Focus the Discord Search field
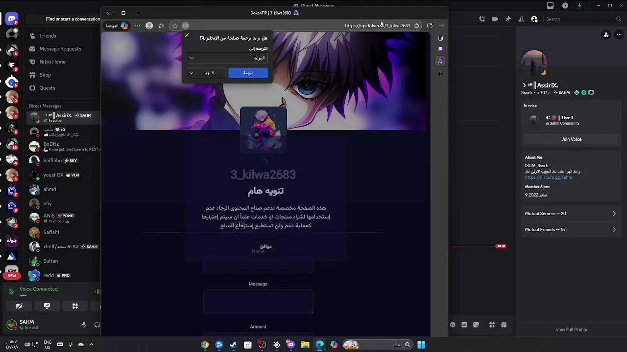 click(x=583, y=19)
